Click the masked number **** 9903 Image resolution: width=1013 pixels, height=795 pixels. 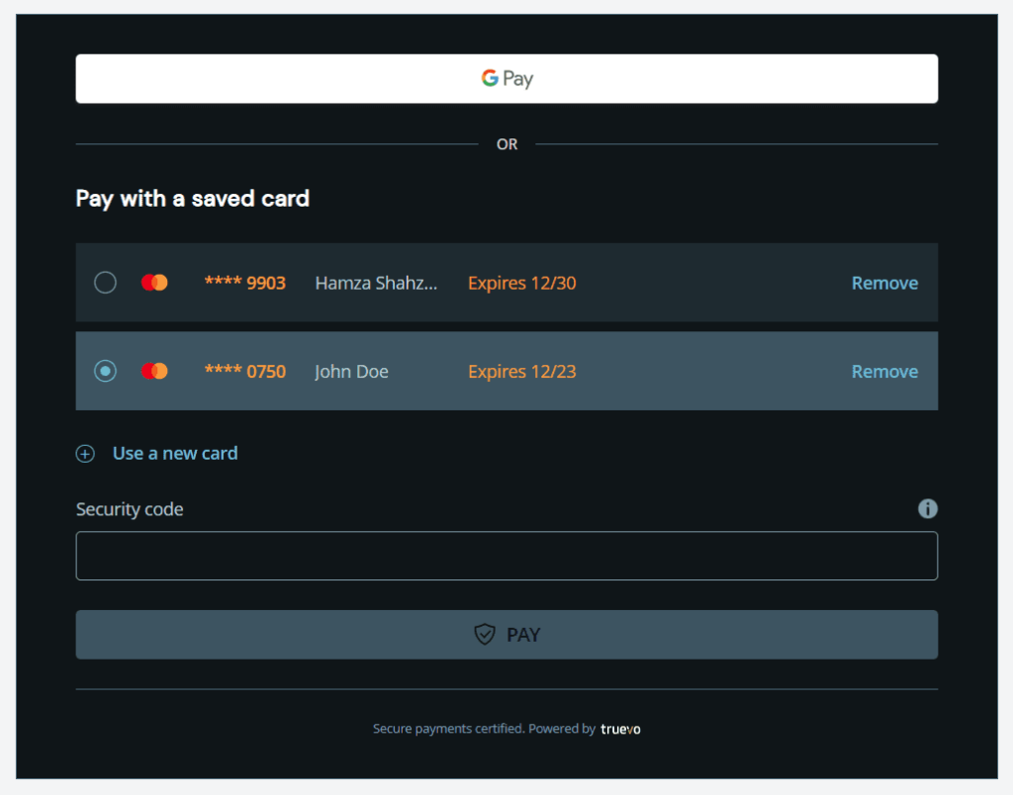click(244, 283)
